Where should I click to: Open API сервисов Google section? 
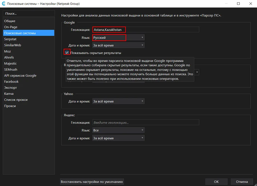pyautogui.click(x=29, y=76)
